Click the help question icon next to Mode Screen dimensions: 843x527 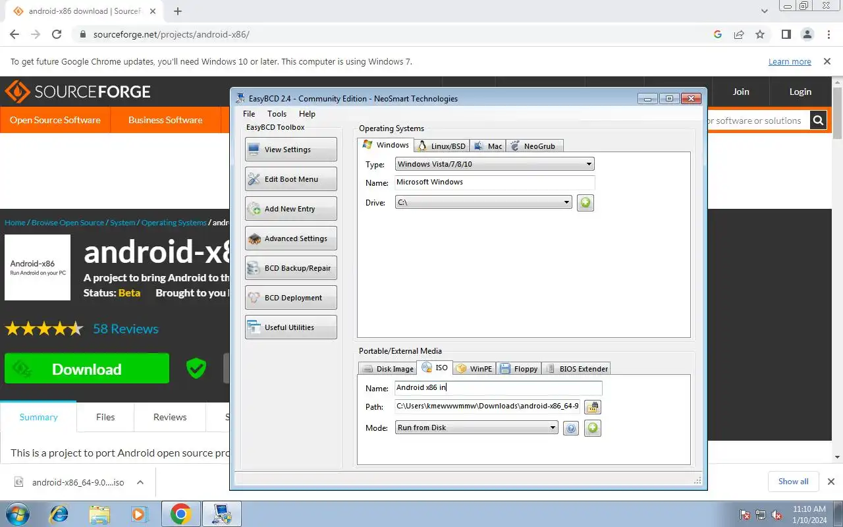tap(571, 428)
